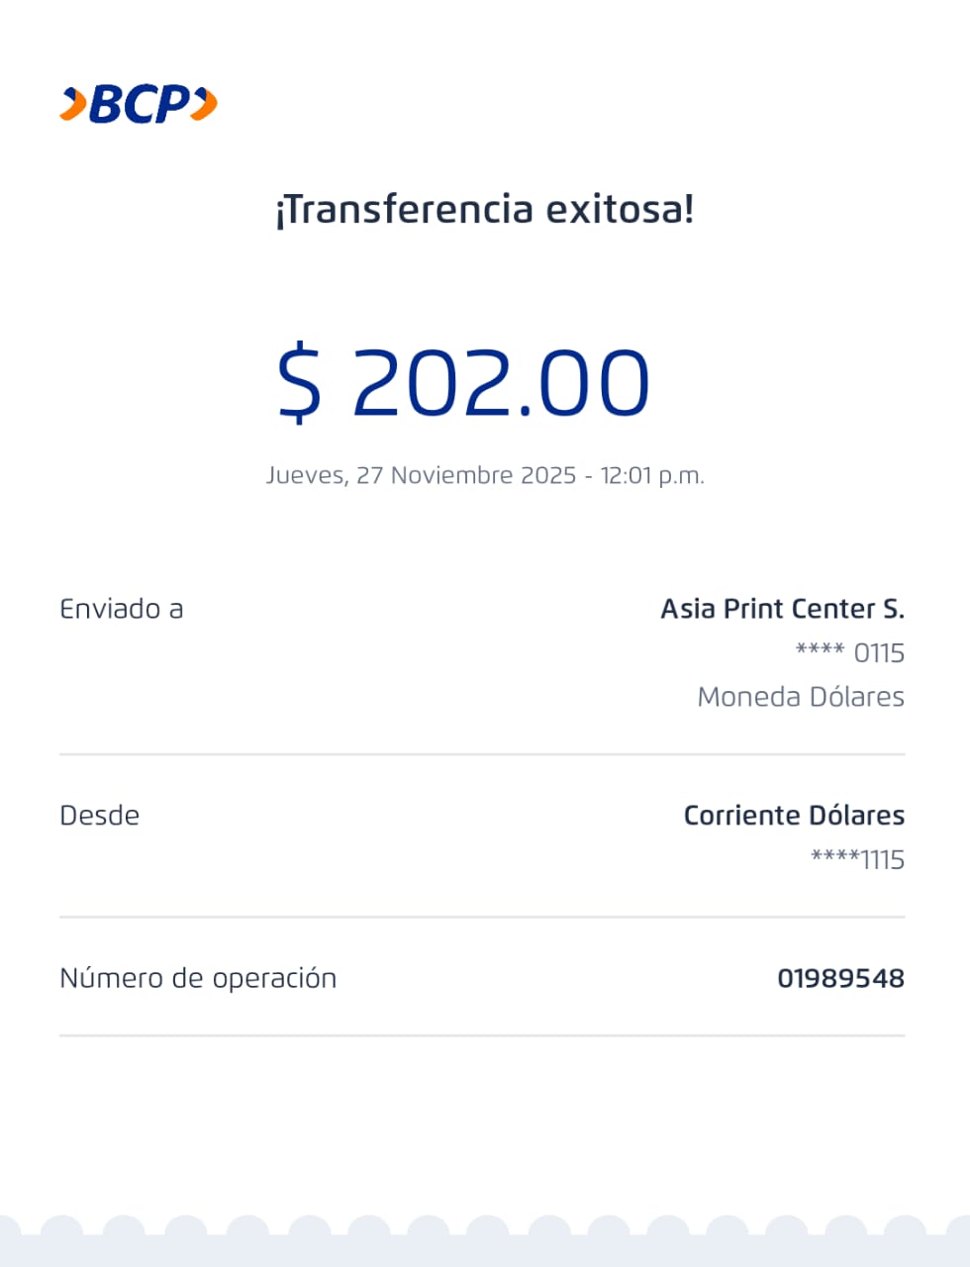The height and width of the screenshot is (1267, 970).
Task: Select operation number 01989548
Action: pos(840,978)
